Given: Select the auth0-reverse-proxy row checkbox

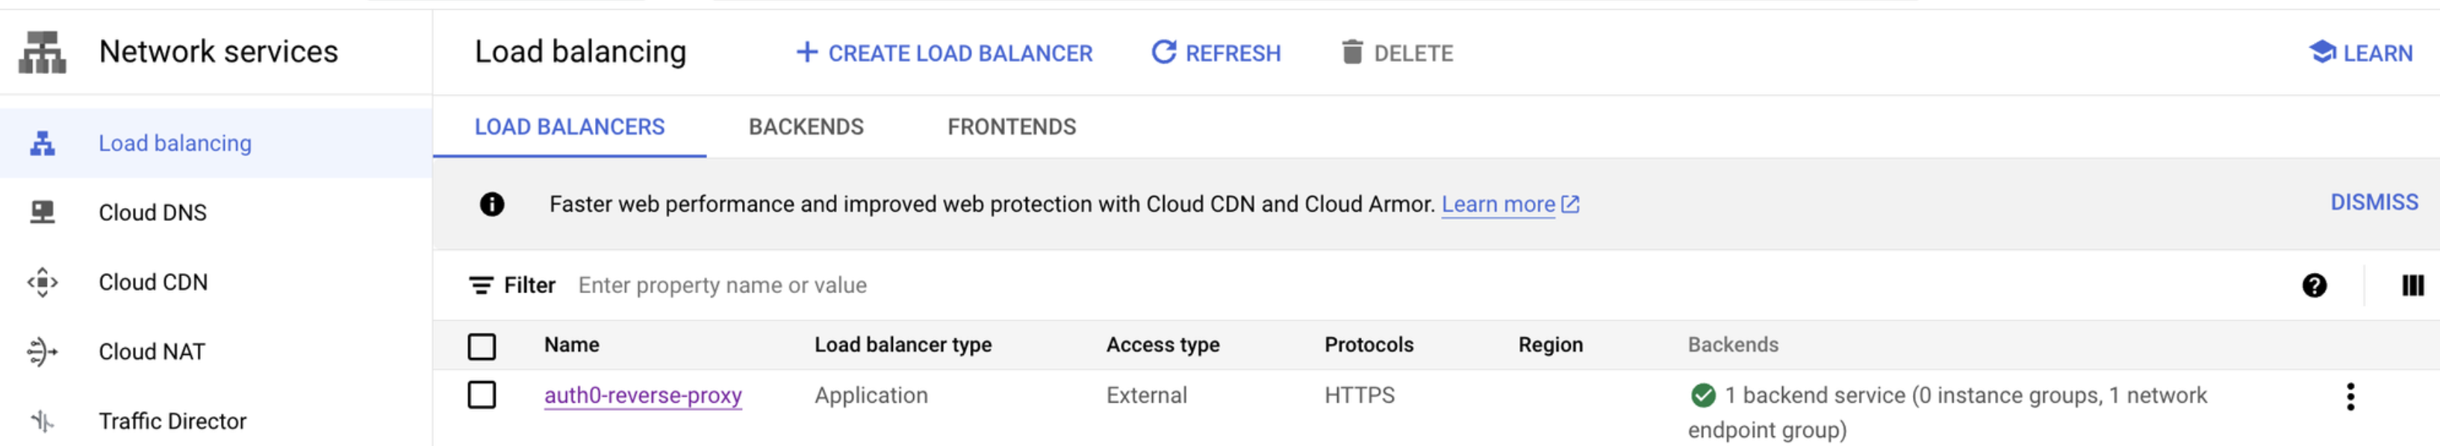Looking at the screenshot, I should pos(482,395).
